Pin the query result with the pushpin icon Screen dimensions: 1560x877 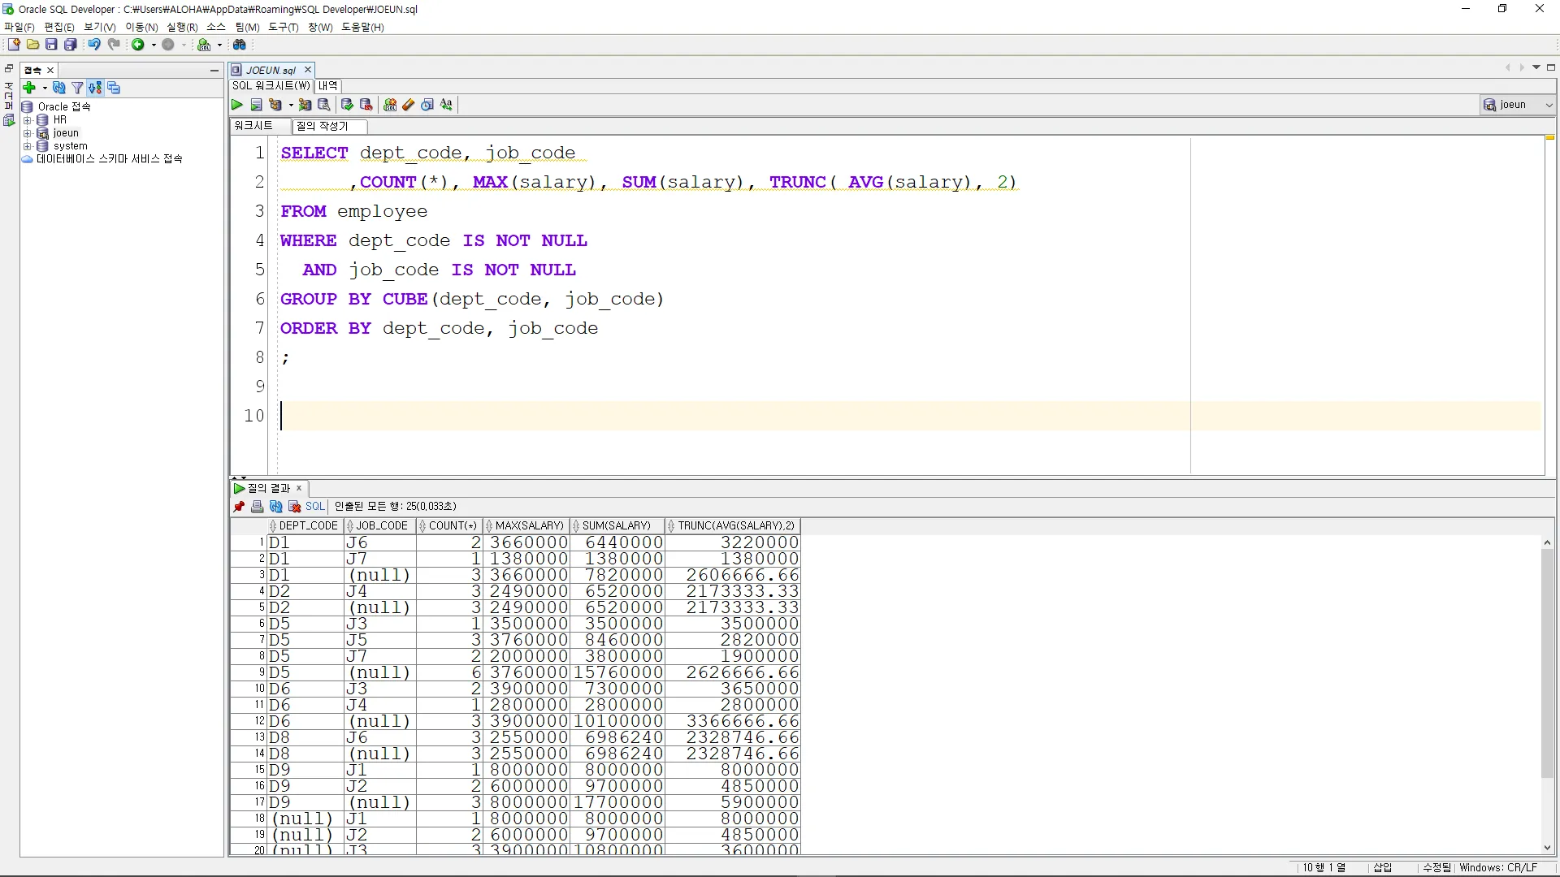[239, 507]
